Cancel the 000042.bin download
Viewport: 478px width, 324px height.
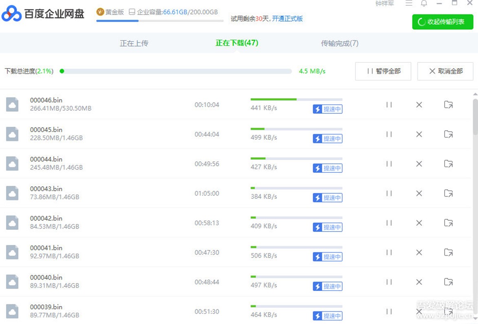[x=419, y=223]
